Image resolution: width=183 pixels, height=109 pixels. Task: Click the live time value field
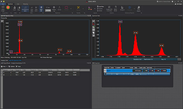[x=48, y=10]
